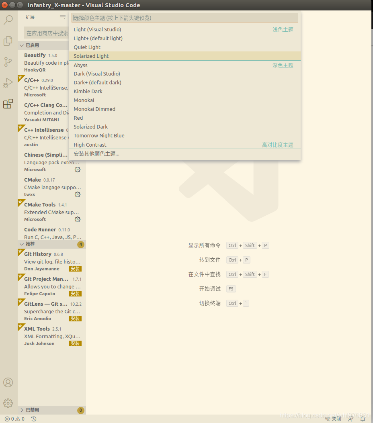Open the C/C++ 0.29.0 extension entry

pyautogui.click(x=43, y=87)
